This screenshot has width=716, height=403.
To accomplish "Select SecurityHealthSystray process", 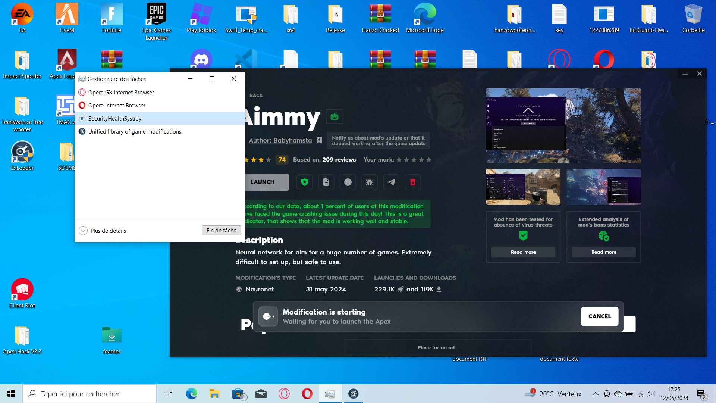I will click(115, 118).
